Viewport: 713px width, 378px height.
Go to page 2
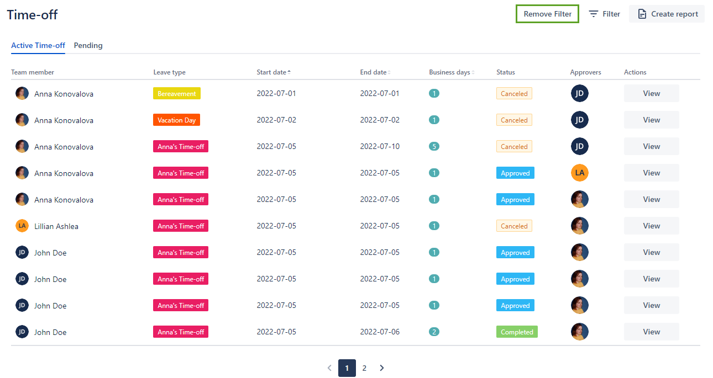pos(364,368)
